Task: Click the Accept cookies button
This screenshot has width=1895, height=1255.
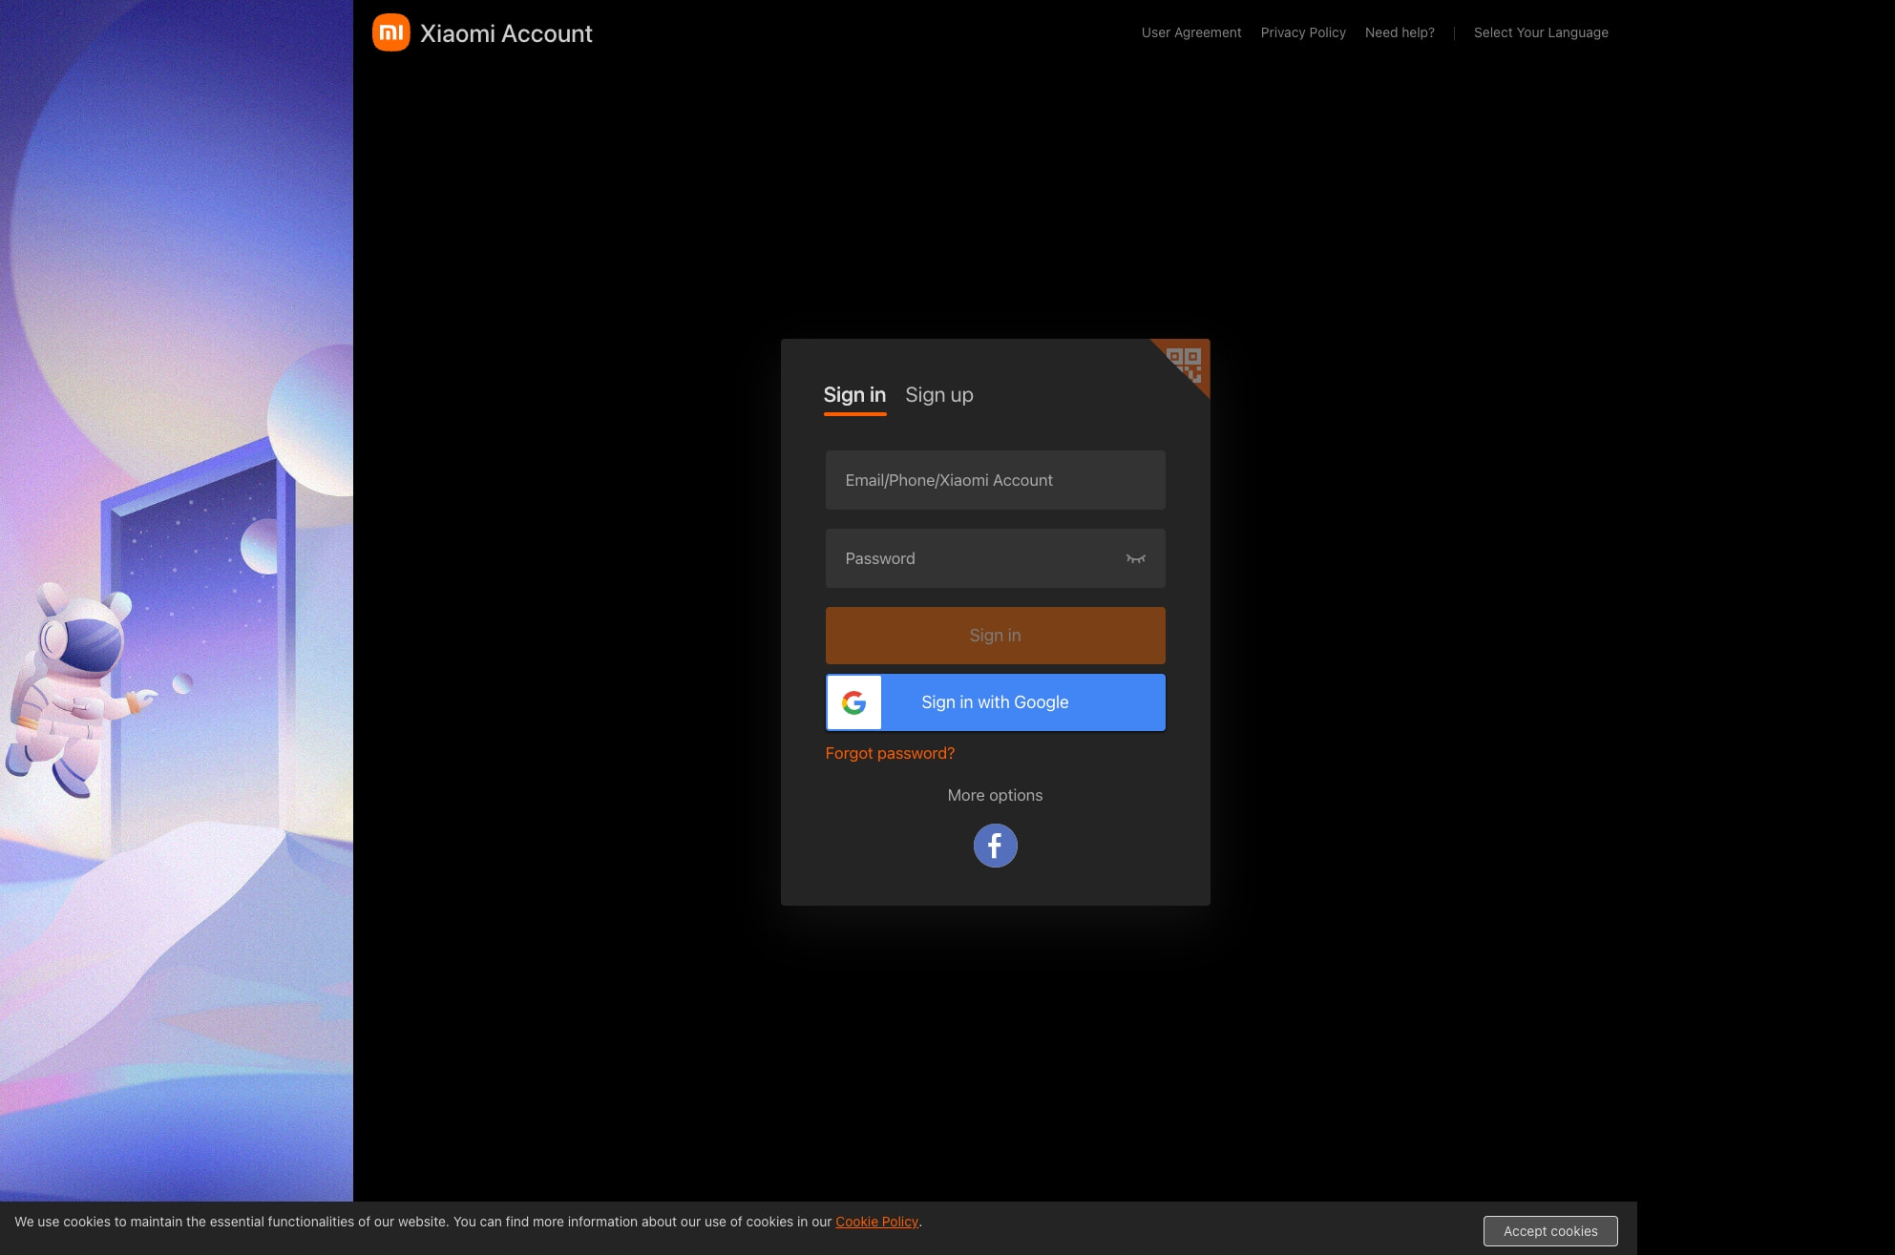Action: coord(1550,1231)
